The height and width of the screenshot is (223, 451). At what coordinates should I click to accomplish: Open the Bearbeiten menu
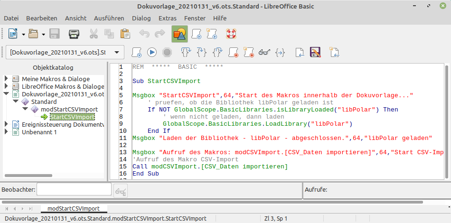tap(42, 18)
